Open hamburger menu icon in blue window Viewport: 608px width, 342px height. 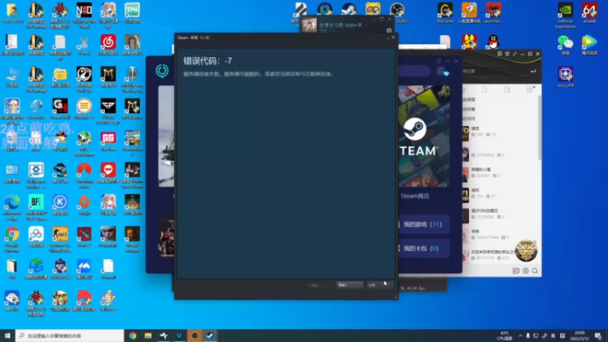pos(439,61)
